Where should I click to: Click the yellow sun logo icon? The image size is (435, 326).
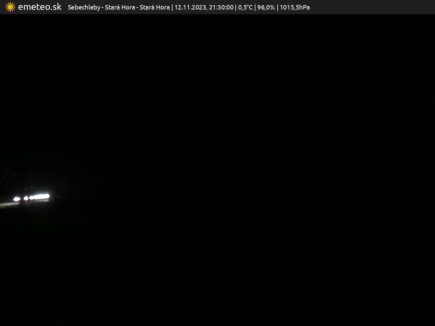coord(10,7)
